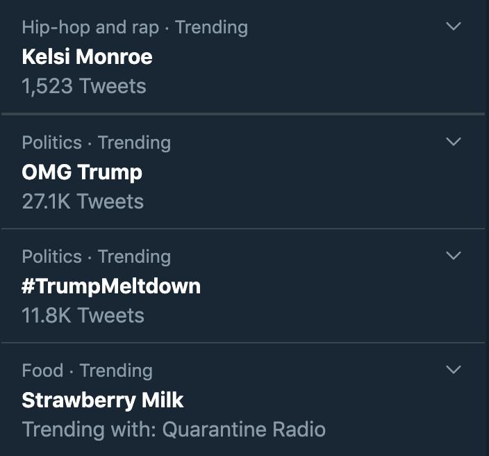
Task: Click the 11.8K Tweets count
Action: 83,316
